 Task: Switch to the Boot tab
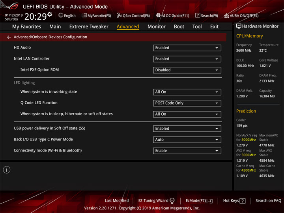tap(179, 27)
